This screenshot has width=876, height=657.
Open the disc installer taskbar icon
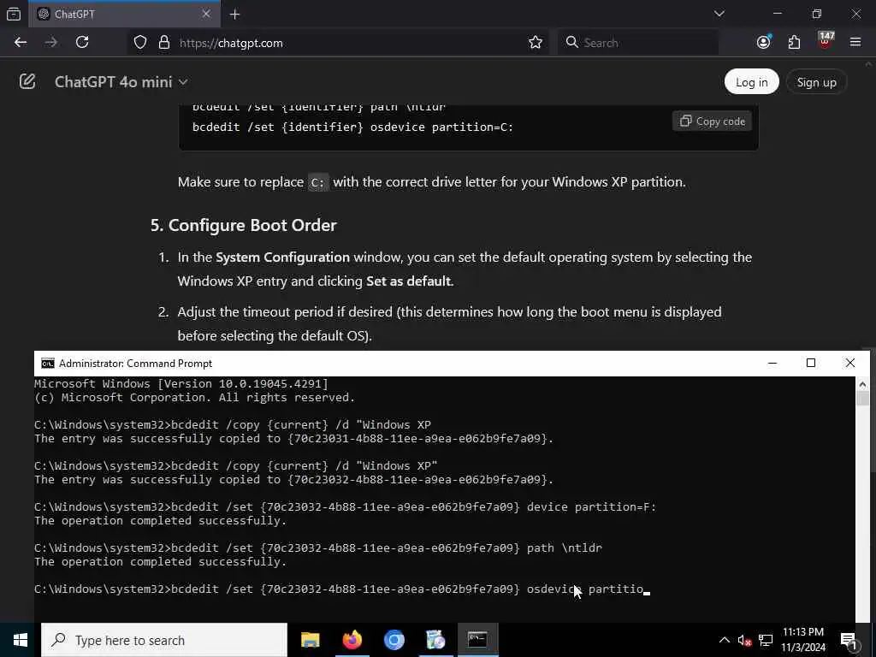click(435, 640)
